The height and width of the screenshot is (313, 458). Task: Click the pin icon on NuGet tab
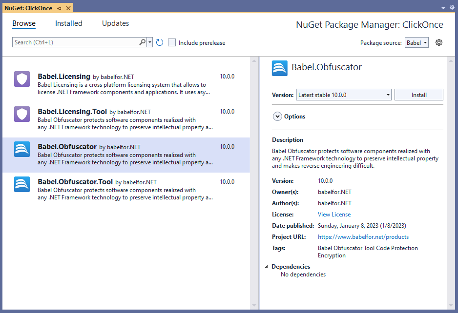(60, 8)
